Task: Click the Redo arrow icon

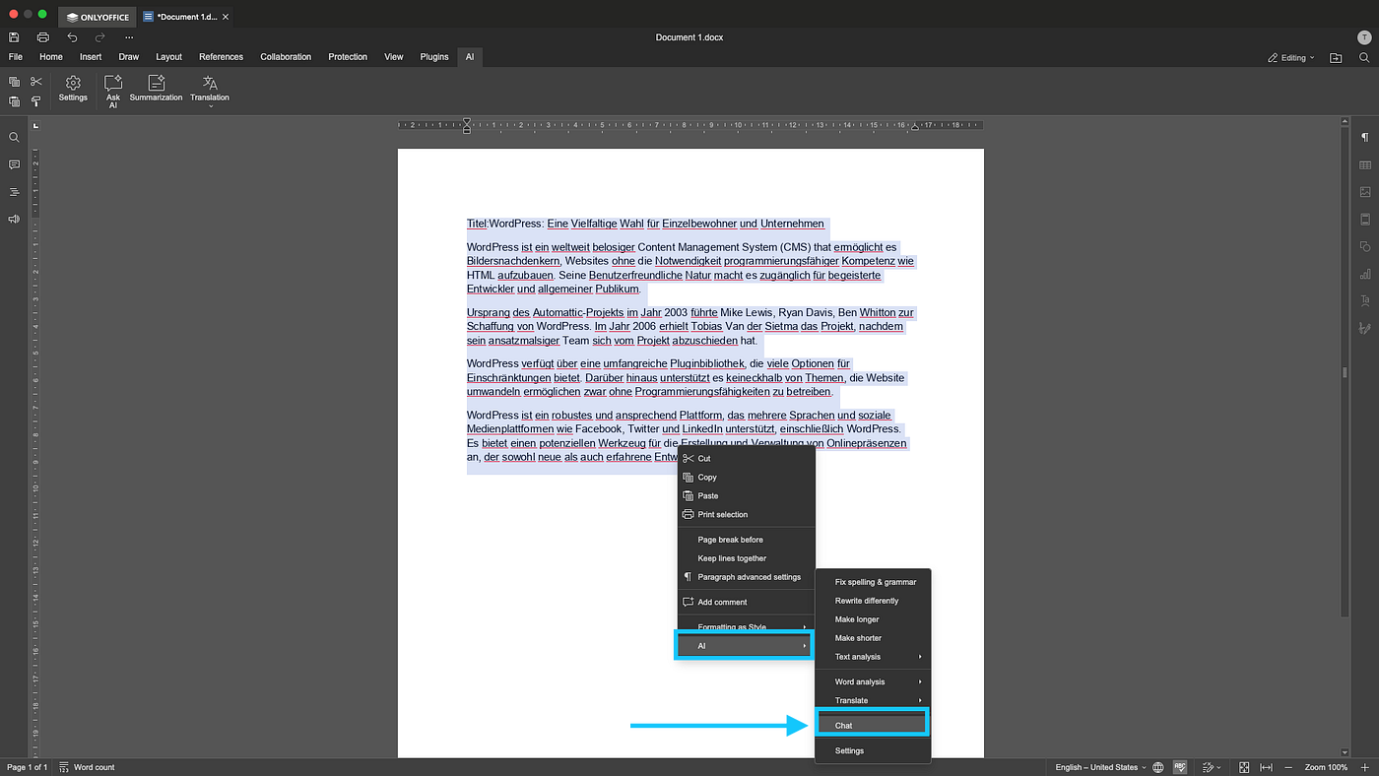Action: click(x=99, y=37)
